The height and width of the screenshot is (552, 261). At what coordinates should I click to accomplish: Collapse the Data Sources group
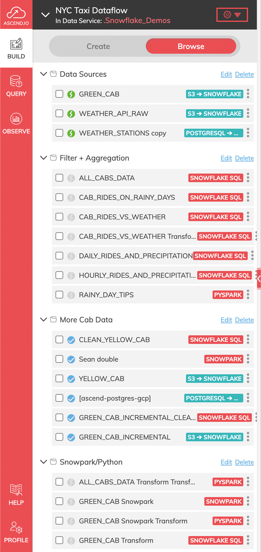click(x=43, y=74)
